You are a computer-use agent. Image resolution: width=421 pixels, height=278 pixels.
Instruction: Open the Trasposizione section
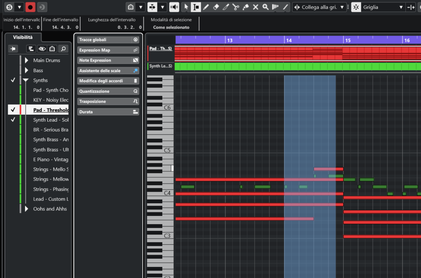pyautogui.click(x=108, y=101)
